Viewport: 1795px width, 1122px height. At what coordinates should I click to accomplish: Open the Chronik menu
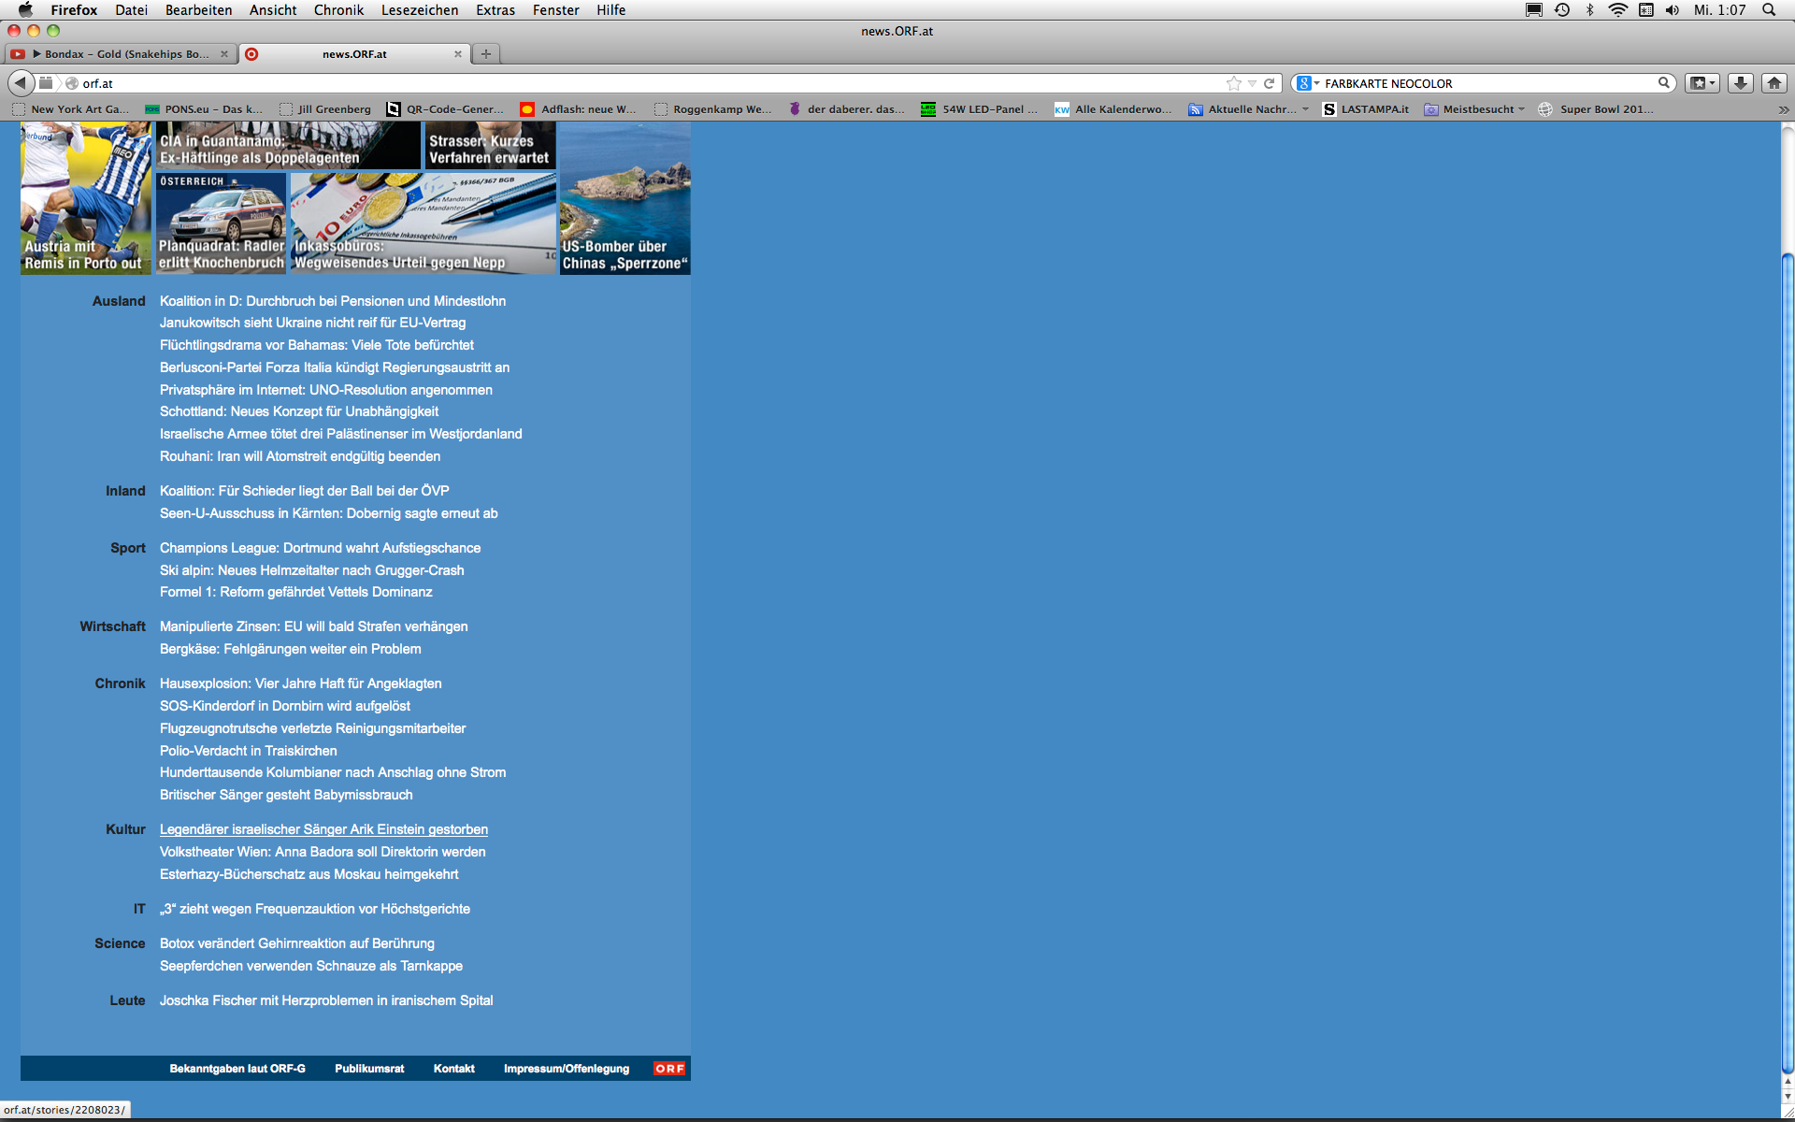click(338, 10)
